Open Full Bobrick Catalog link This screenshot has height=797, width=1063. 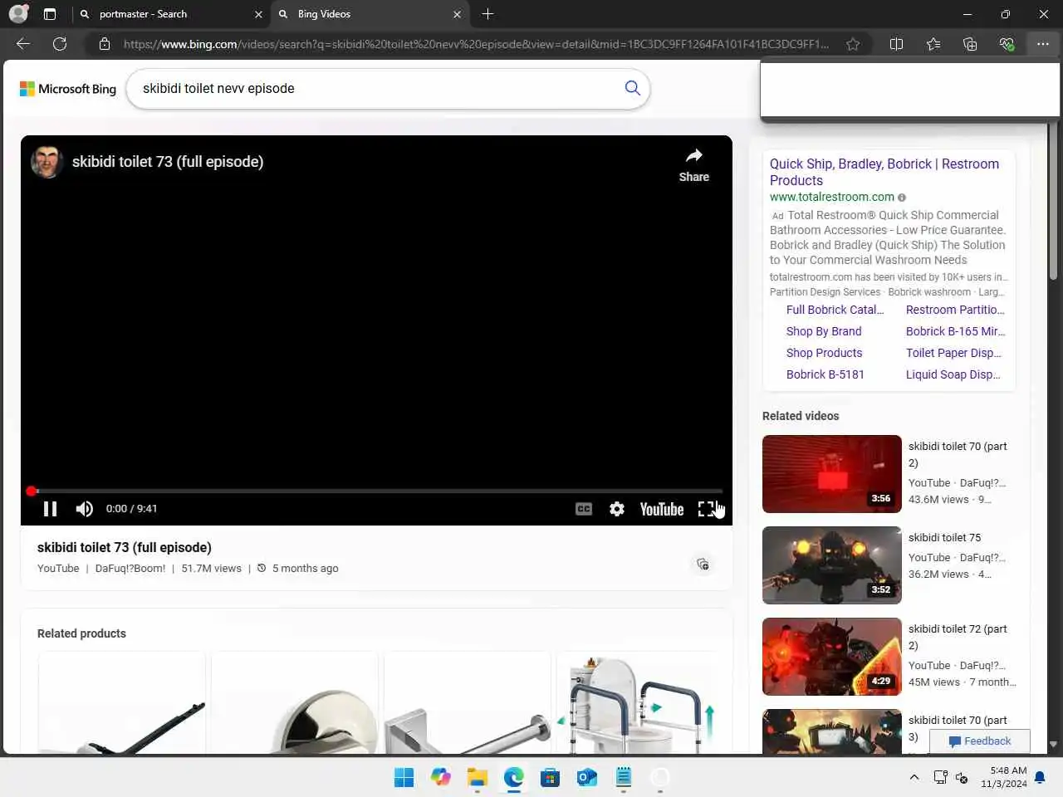pyautogui.click(x=835, y=310)
